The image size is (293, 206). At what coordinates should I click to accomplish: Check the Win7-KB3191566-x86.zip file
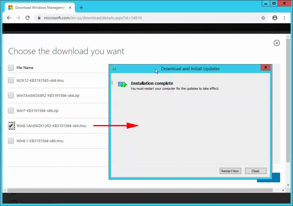point(11,110)
